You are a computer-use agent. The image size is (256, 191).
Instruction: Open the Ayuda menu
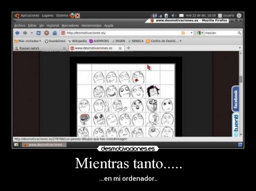point(109,26)
